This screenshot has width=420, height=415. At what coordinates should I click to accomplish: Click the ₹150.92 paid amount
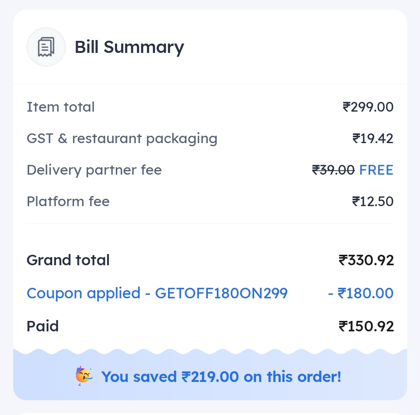(x=366, y=326)
